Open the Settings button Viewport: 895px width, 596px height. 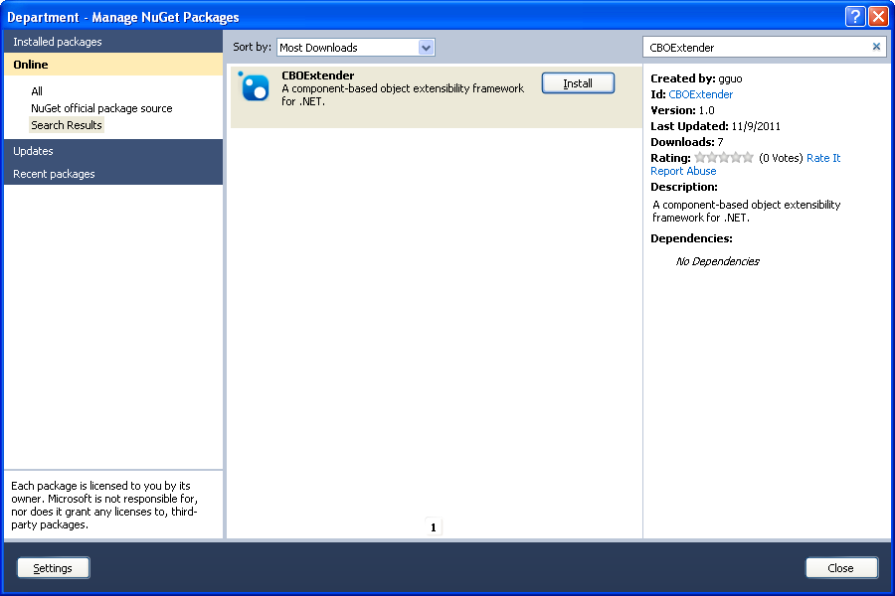[x=53, y=568]
